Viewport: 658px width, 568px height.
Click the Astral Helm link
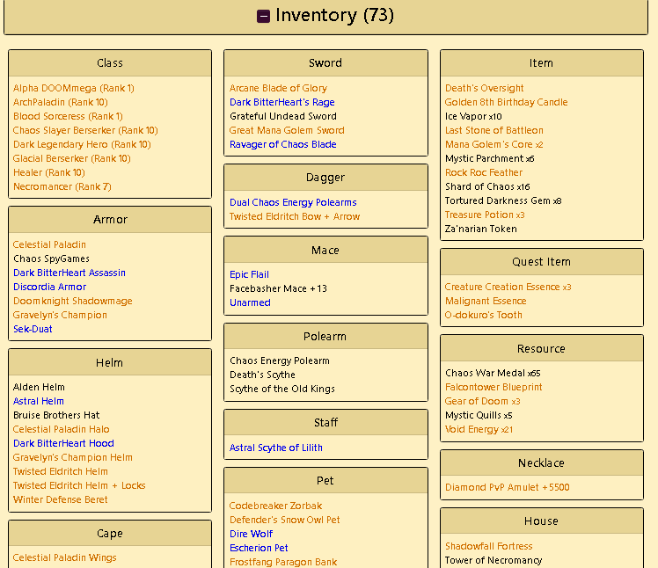tap(39, 401)
